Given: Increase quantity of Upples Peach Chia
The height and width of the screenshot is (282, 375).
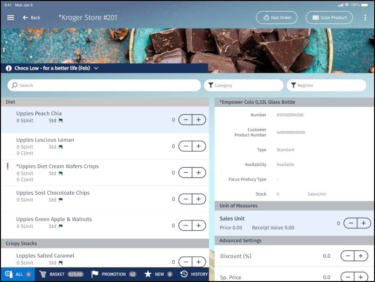Looking at the screenshot, I should coord(199,120).
